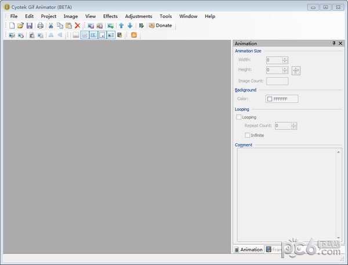
Task: Open the Edit menu
Action: (30, 16)
